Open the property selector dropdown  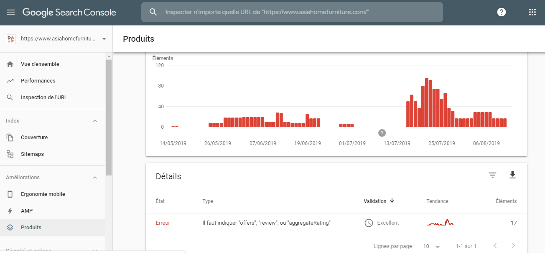(x=56, y=39)
